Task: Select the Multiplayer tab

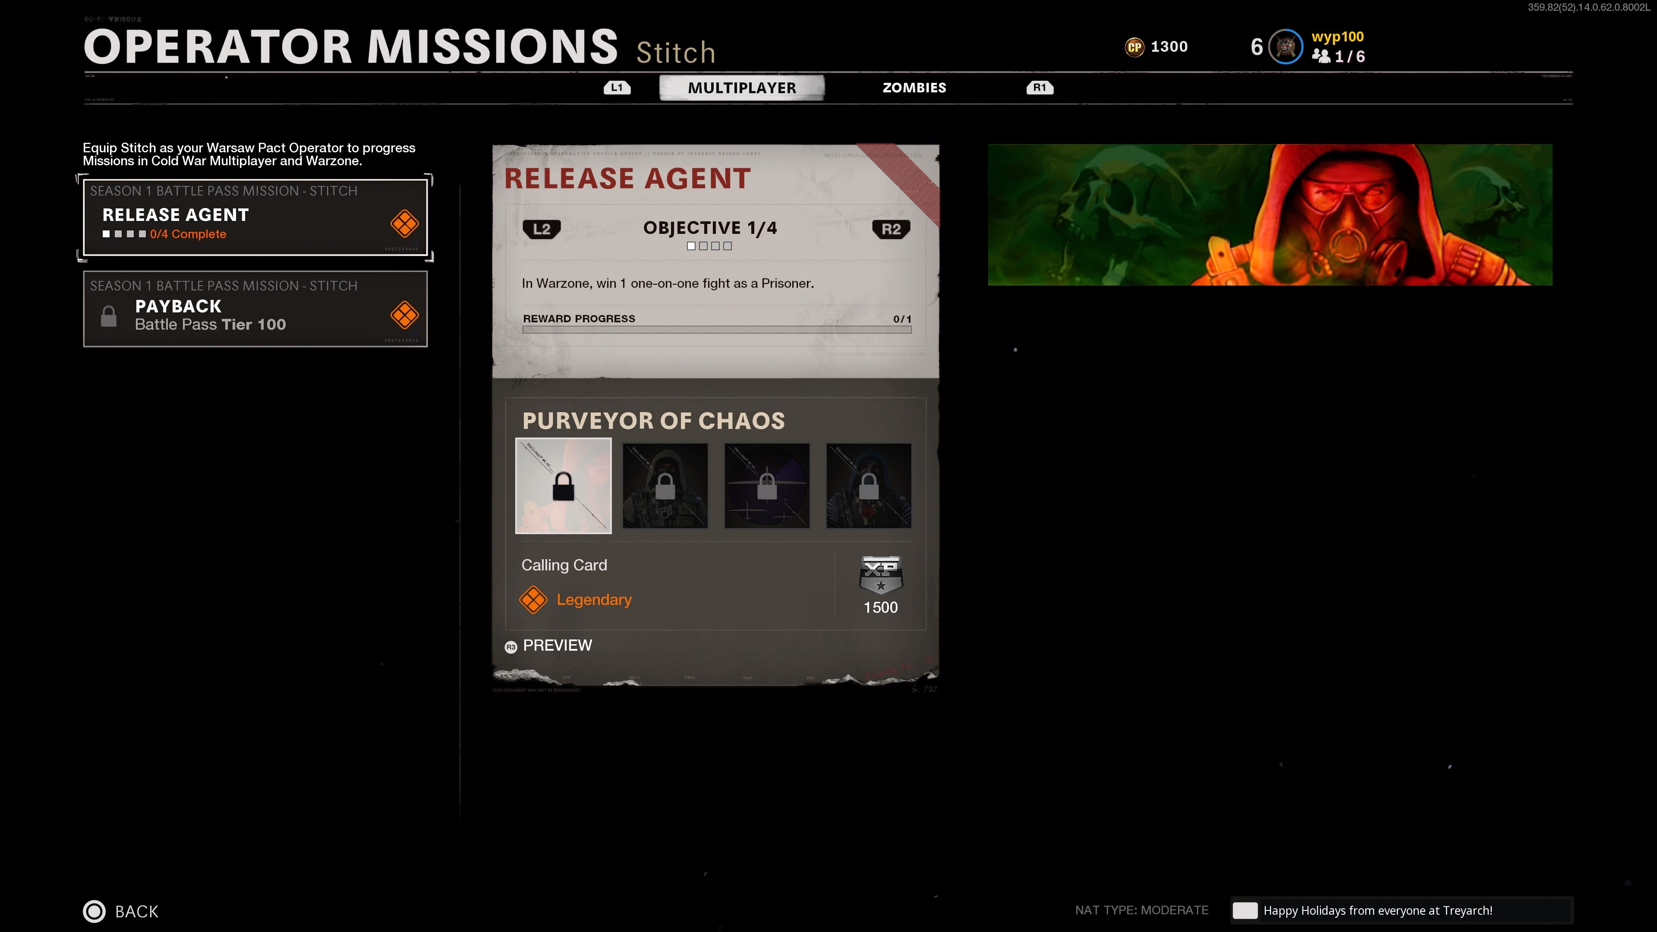Action: [x=742, y=88]
